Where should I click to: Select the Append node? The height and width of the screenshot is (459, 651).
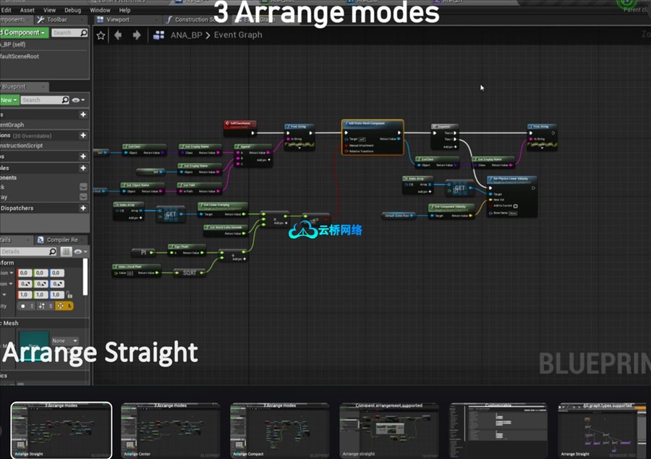(253, 155)
